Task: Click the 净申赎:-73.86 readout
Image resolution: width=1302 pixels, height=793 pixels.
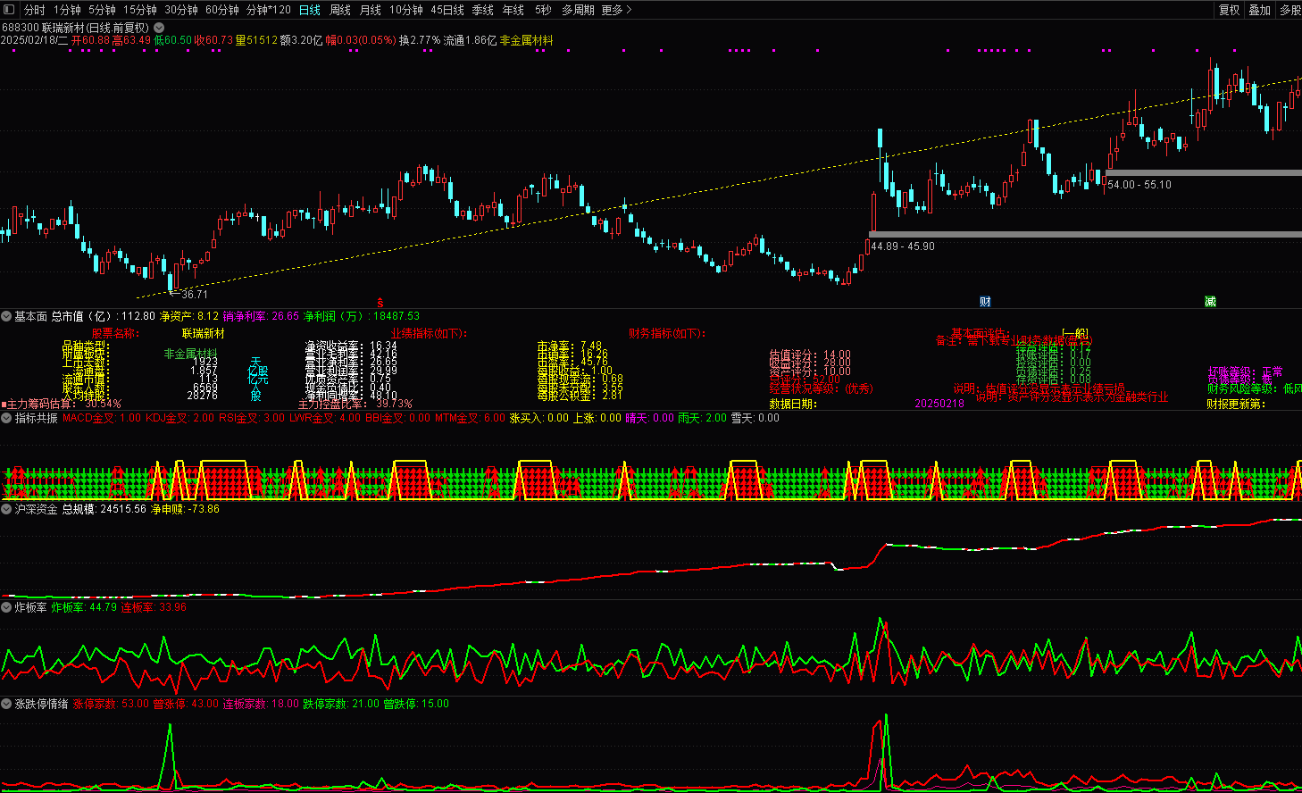Action: click(x=185, y=509)
